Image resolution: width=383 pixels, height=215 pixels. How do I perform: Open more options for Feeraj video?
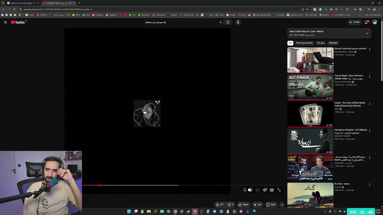coord(370,104)
